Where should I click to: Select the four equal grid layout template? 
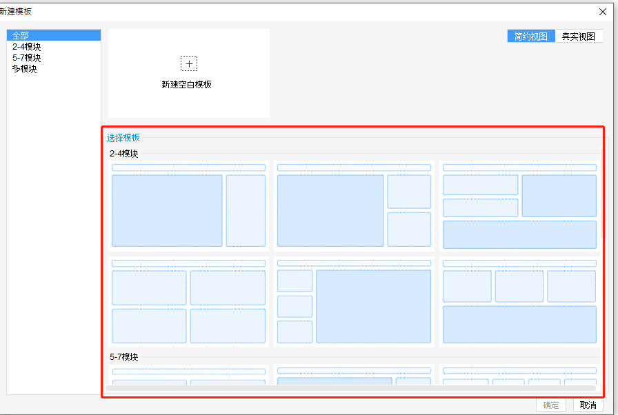pyautogui.click(x=188, y=302)
